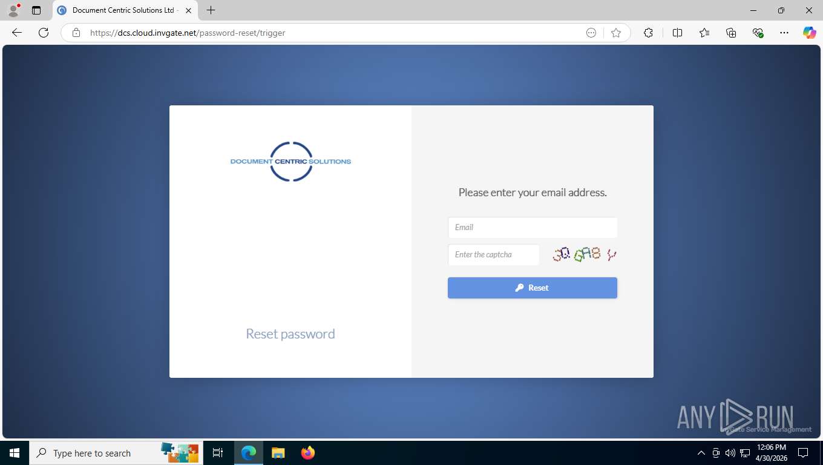Open Browser essentials heart icon
The width and height of the screenshot is (823, 465).
(758, 33)
